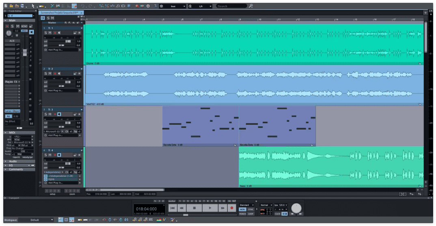Mute track 1 with its M button
The height and width of the screenshot is (226, 436).
click(50, 33)
